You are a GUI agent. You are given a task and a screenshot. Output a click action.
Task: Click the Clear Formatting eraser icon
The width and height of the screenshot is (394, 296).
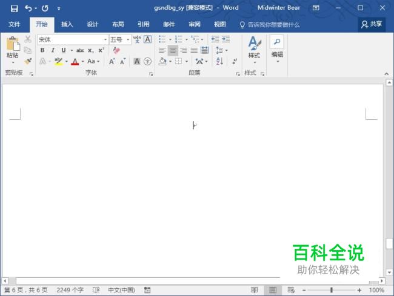click(x=116, y=50)
